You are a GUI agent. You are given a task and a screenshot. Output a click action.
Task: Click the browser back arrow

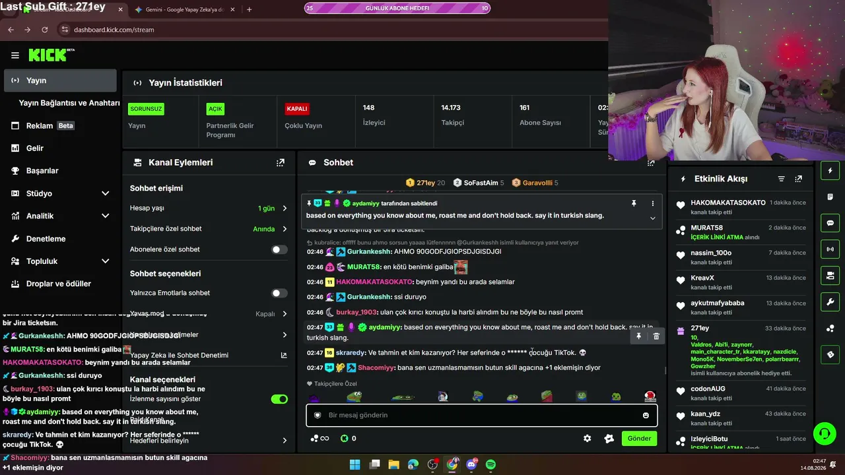tap(11, 30)
